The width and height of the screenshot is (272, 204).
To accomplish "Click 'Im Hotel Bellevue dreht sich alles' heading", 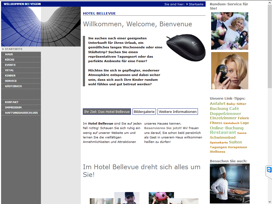I will pyautogui.click(x=142, y=171).
